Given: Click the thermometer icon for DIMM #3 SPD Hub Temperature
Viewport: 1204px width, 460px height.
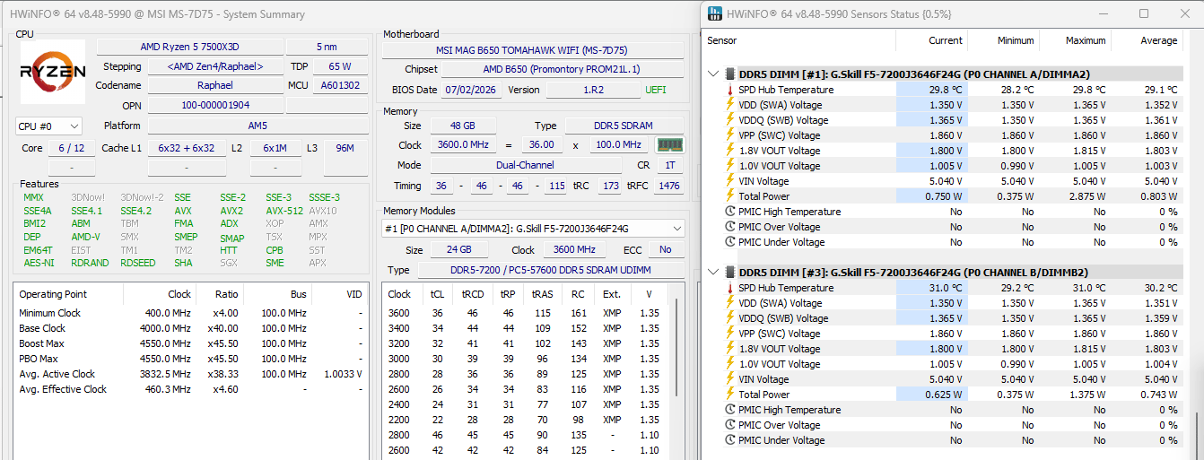Looking at the screenshot, I should point(729,288).
